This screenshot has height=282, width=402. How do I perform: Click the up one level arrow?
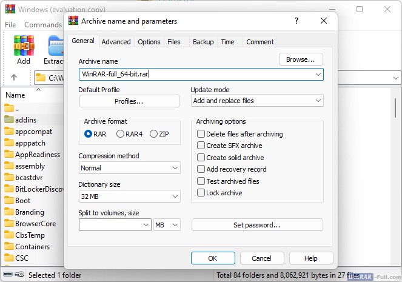click(14, 77)
